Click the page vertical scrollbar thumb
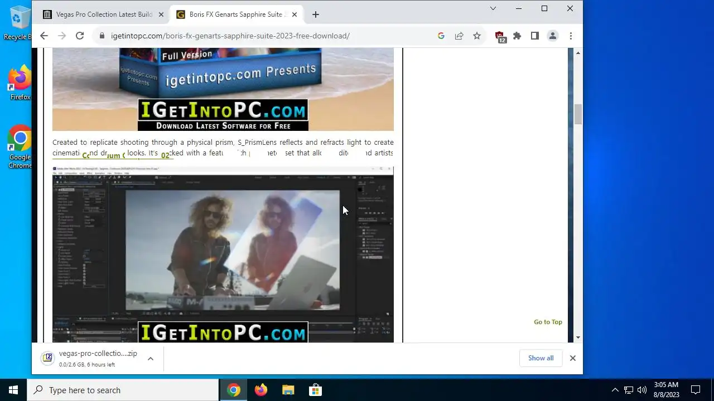Image resolution: width=714 pixels, height=401 pixels. point(578,114)
